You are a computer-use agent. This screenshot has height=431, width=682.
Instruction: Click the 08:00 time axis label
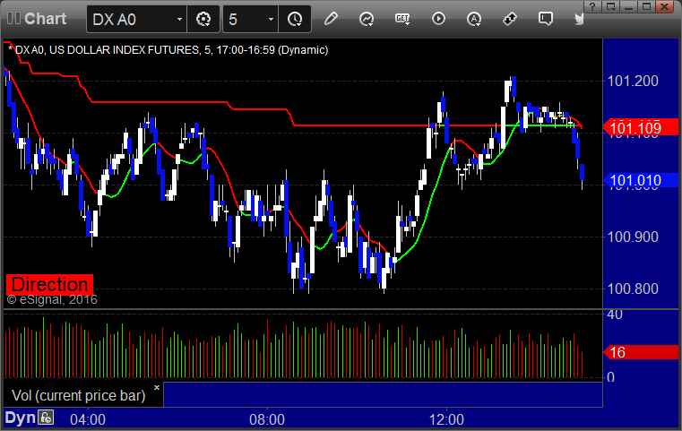[267, 419]
